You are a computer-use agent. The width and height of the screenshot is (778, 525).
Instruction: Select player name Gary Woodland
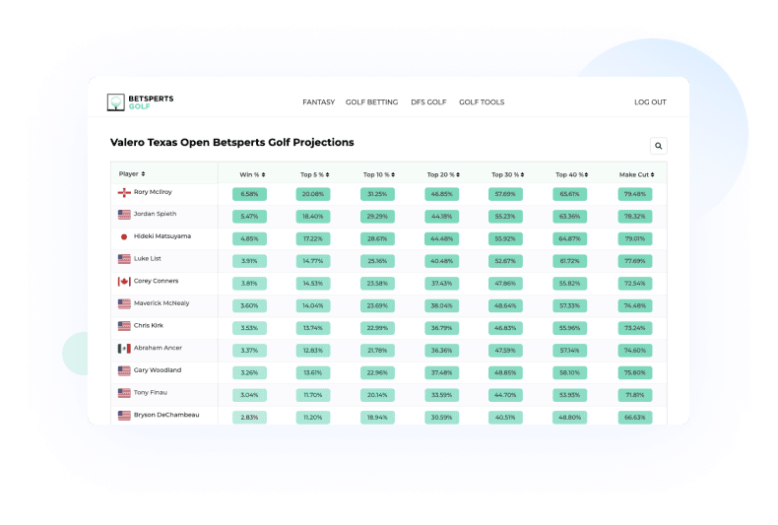point(158,370)
